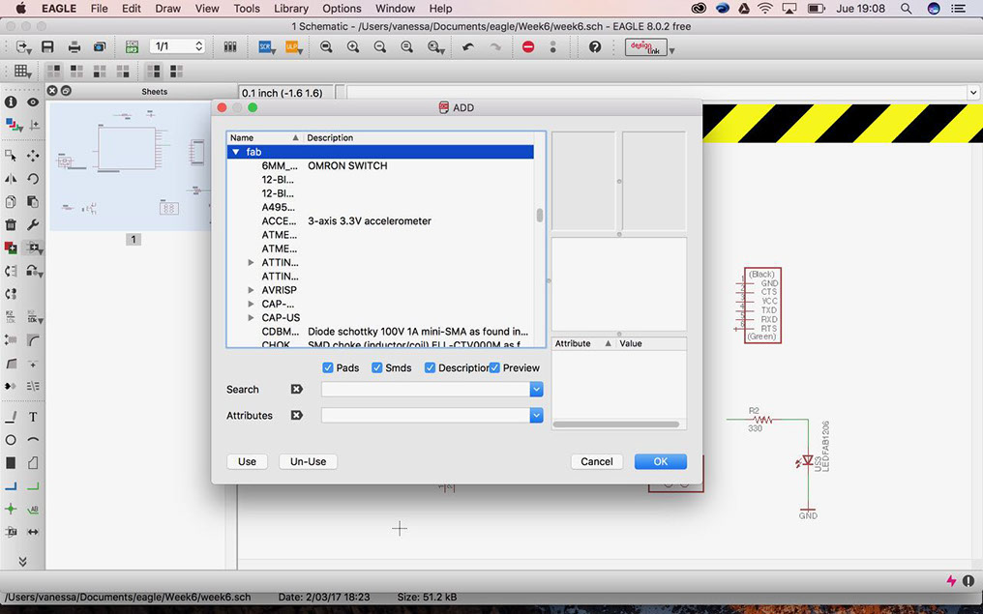Uncheck the Smds checkbox
Screen dimensions: 983x614
coord(376,367)
